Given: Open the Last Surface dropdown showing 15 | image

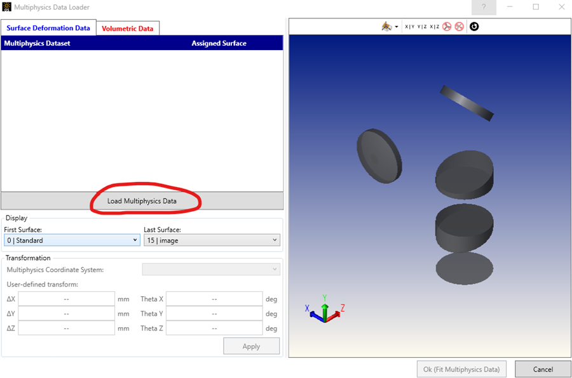Looking at the screenshot, I should tap(212, 240).
